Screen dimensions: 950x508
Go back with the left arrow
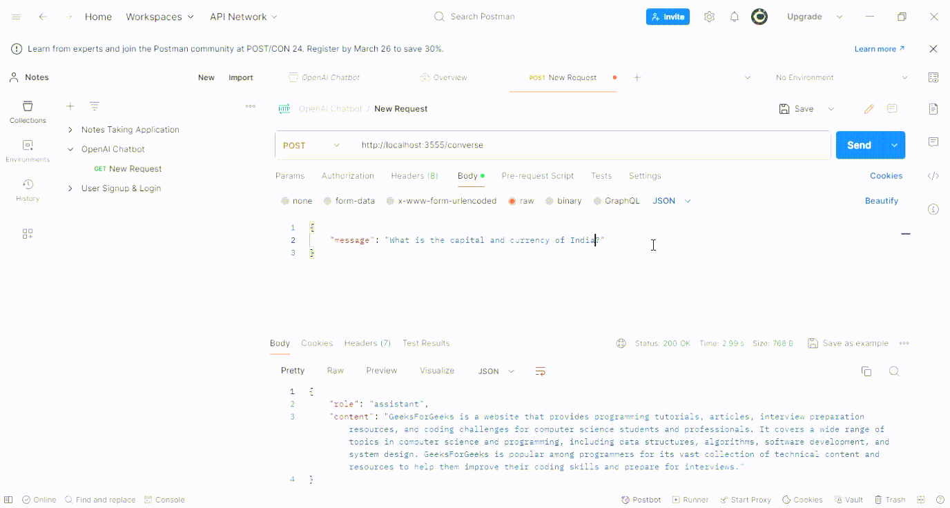(43, 17)
